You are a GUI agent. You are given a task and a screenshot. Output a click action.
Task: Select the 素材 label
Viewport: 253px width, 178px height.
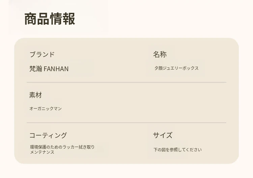point(35,95)
